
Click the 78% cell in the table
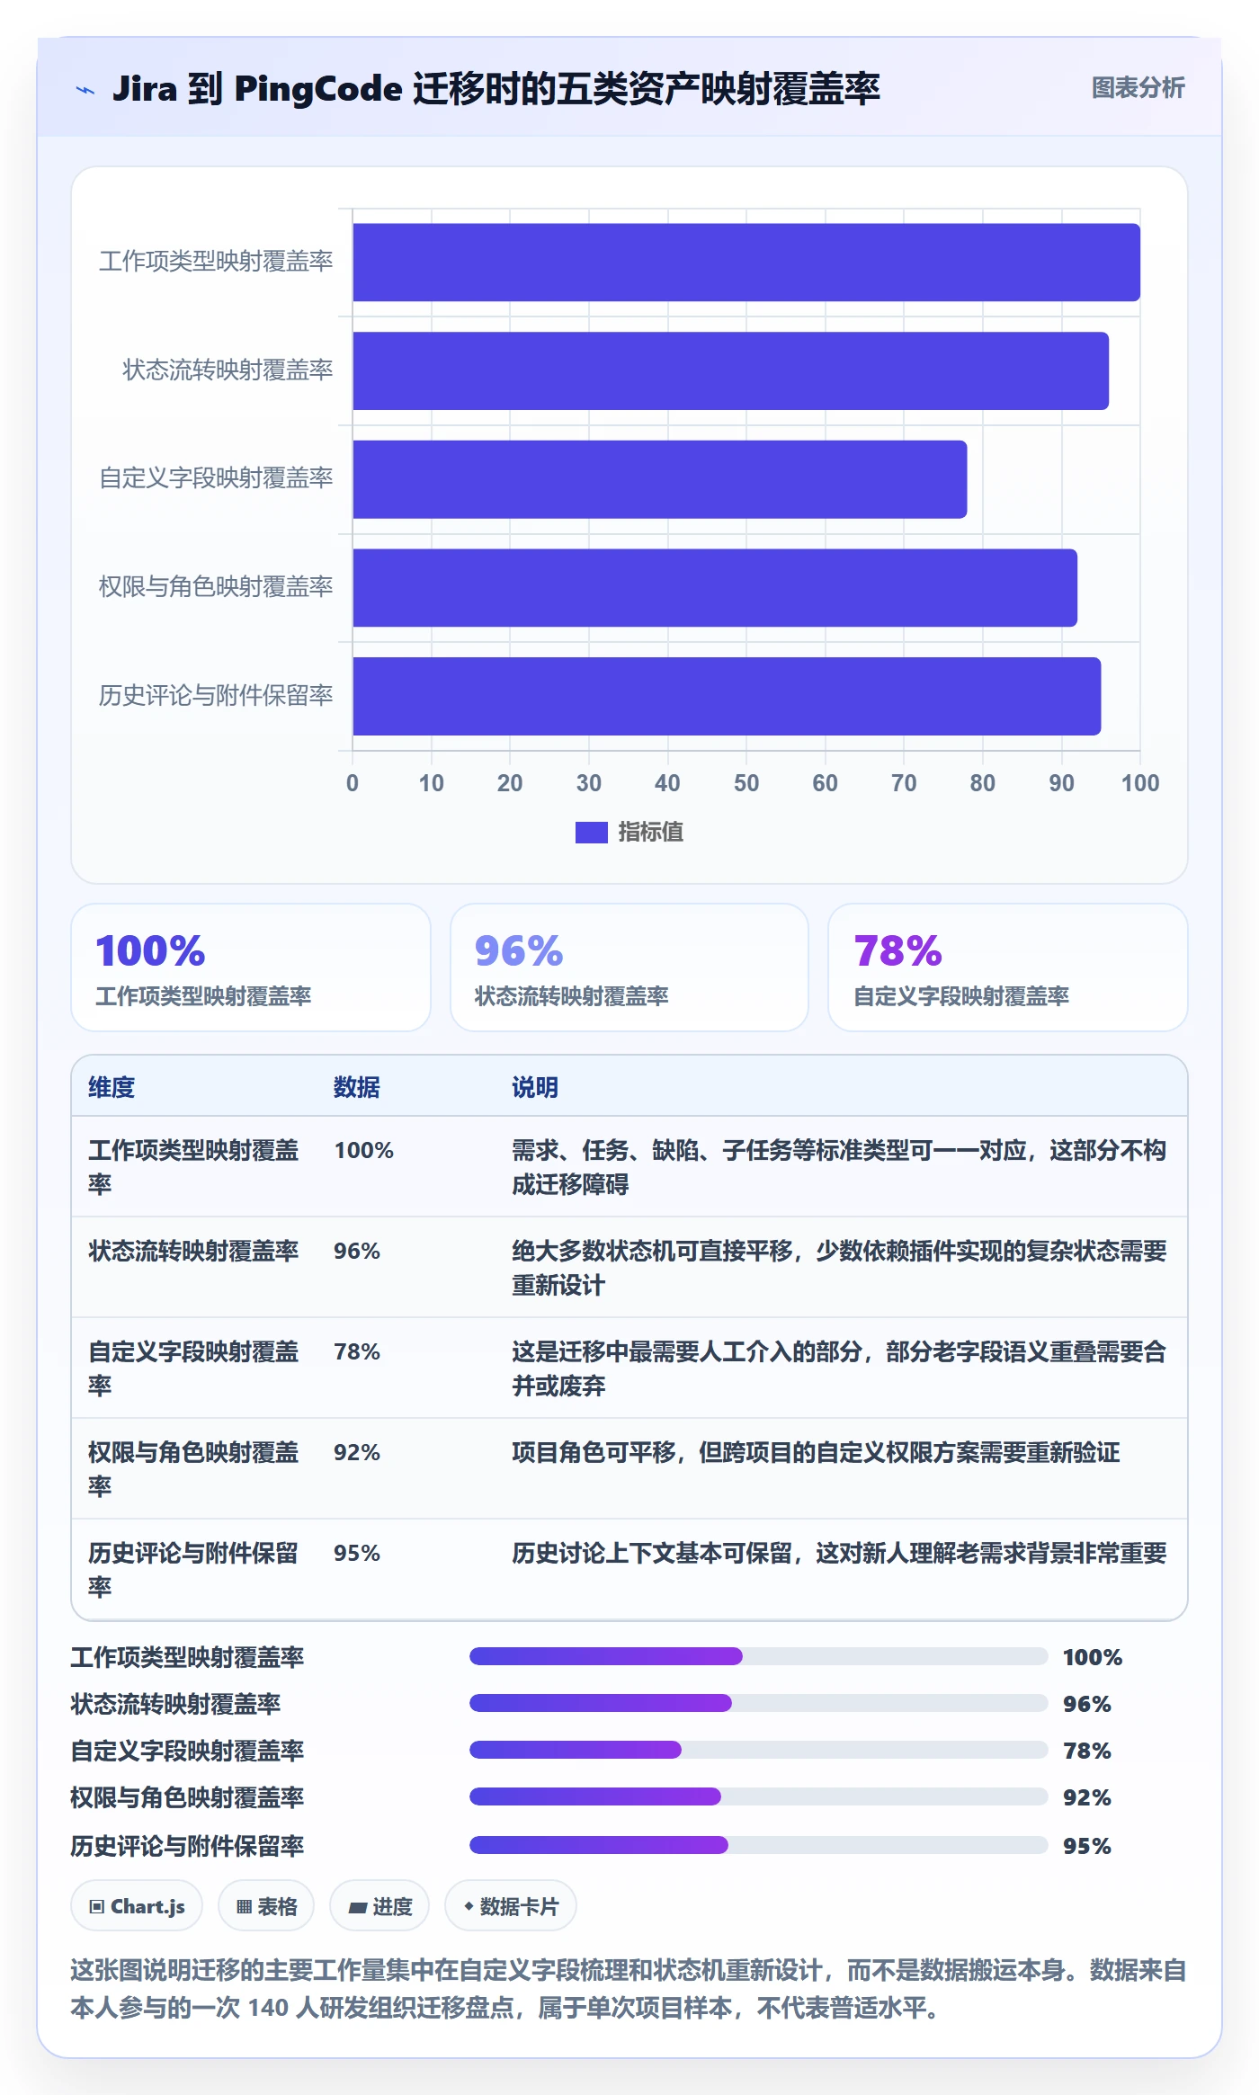click(357, 1352)
